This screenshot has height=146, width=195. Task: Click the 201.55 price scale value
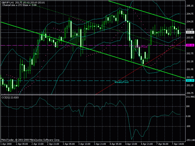point(190,78)
